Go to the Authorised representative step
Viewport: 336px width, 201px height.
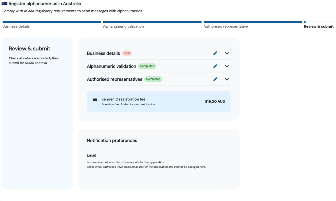(x=226, y=26)
